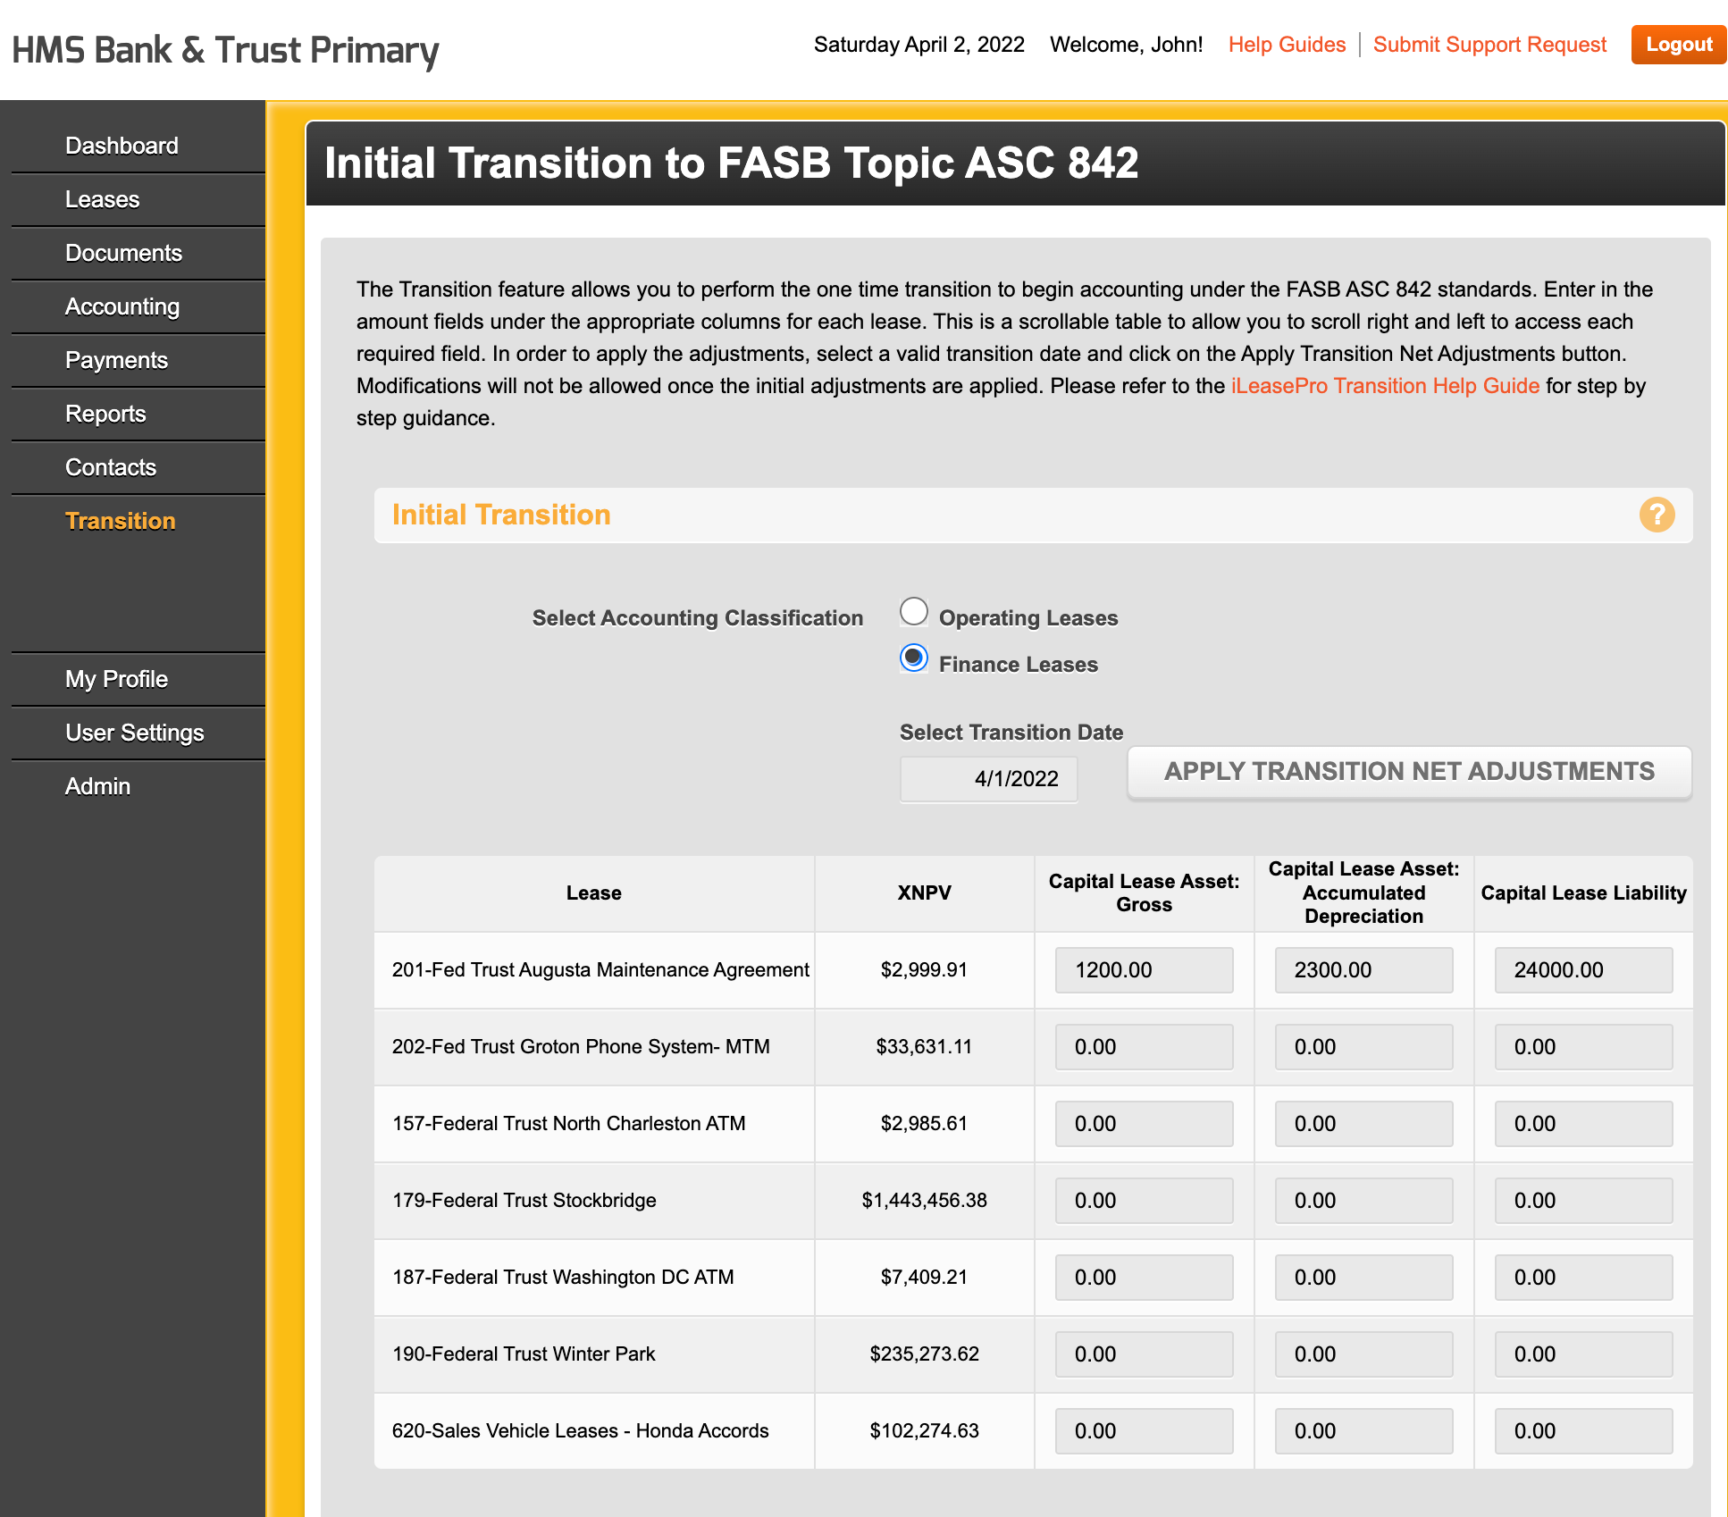Image resolution: width=1728 pixels, height=1517 pixels.
Task: Edit Accumulated Depreciation for Federal Trust Stockbridge
Action: coord(1363,1200)
